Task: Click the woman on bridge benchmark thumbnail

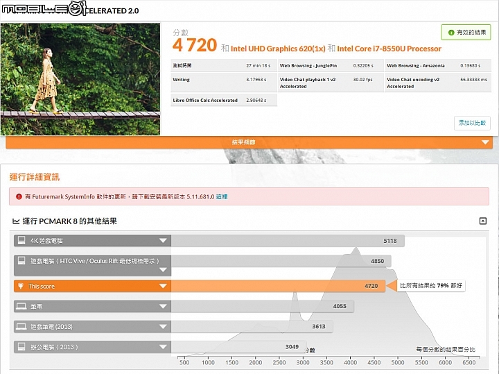Action: (x=80, y=79)
